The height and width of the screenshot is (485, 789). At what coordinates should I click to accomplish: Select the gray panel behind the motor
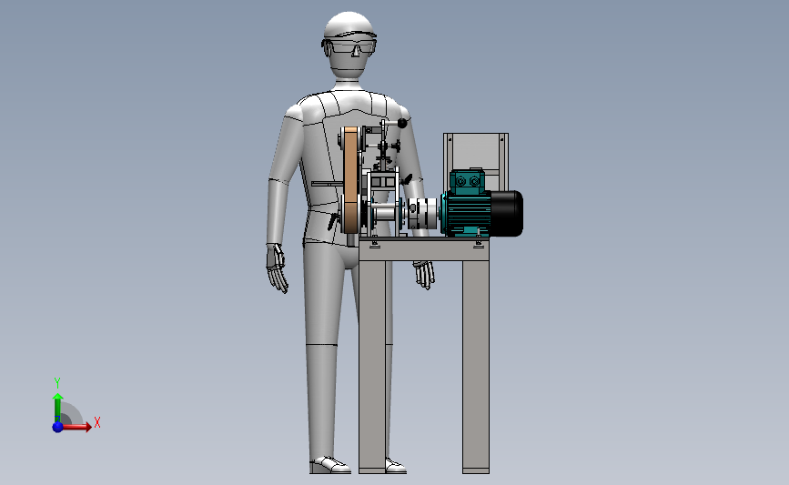476,152
